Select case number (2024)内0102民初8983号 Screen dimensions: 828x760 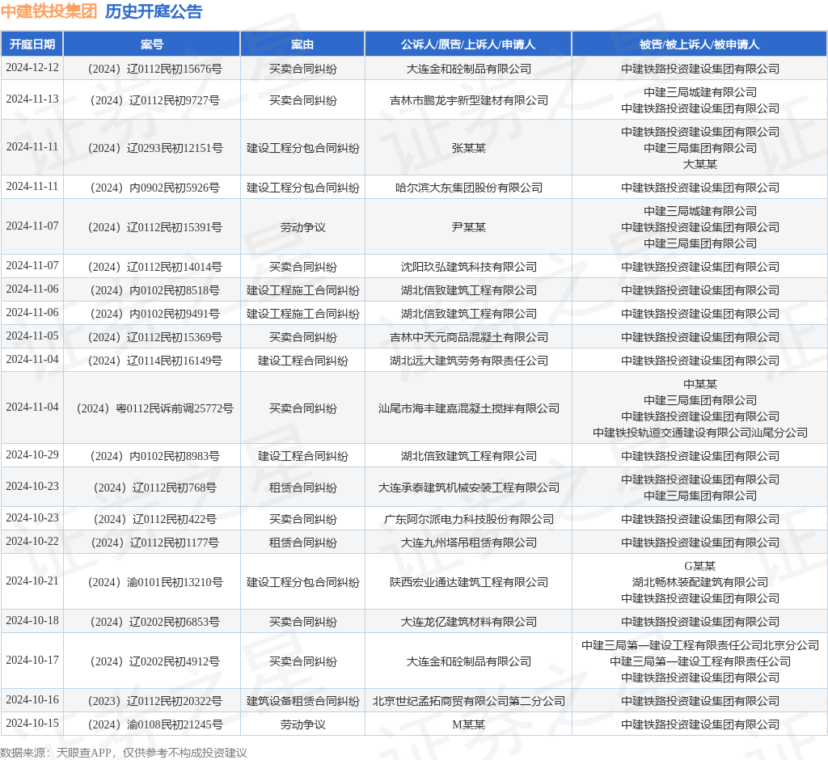[x=154, y=456]
